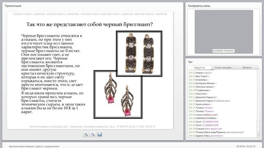
Task: Click the playback time 00:30:46 / 01:01:59
Action: click(x=246, y=146)
